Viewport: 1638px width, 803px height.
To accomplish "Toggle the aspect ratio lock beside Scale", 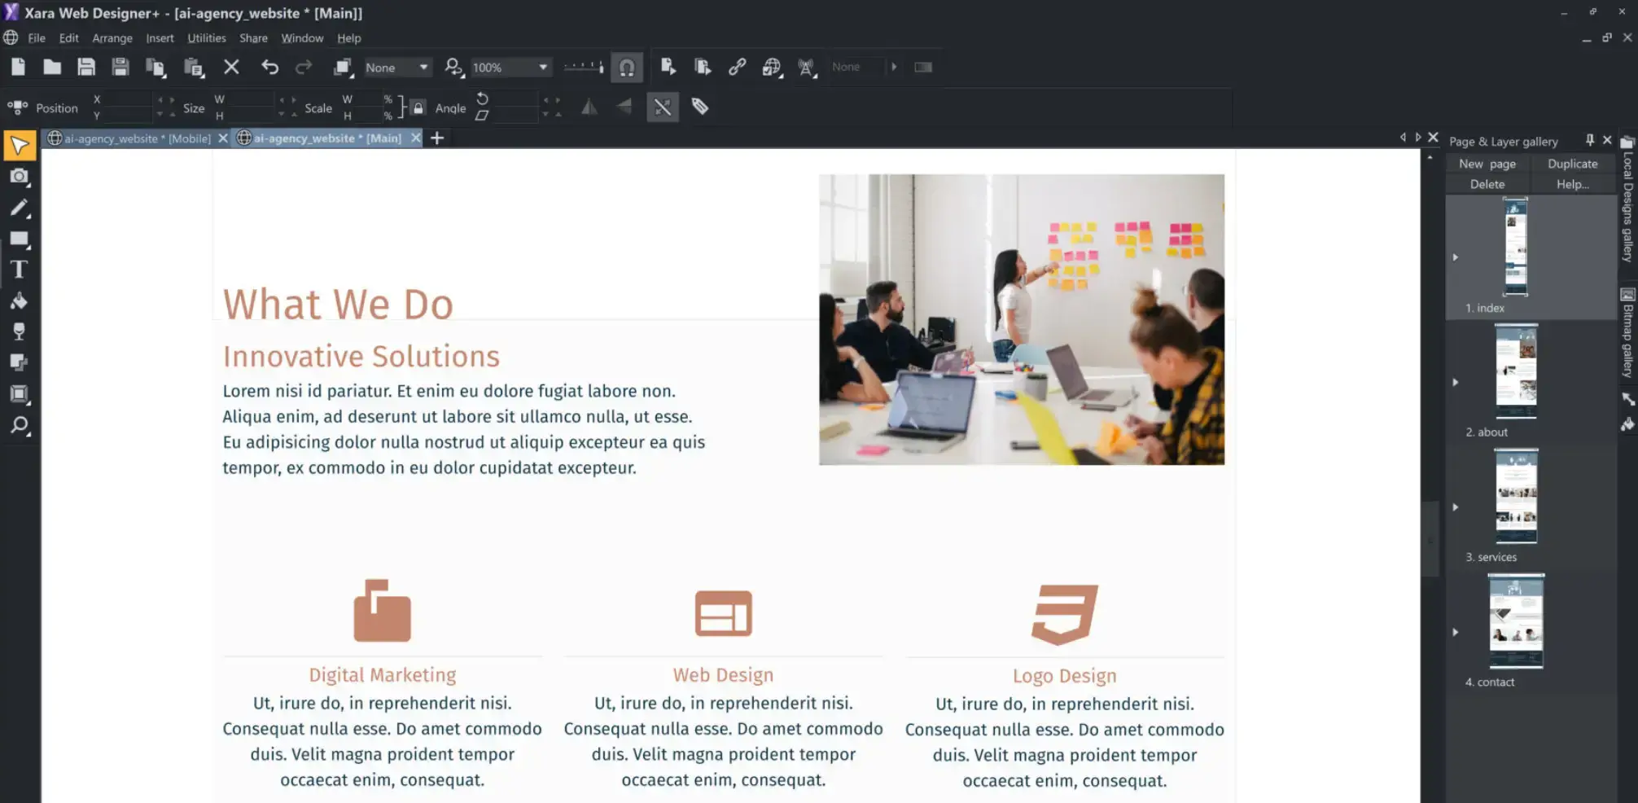I will click(418, 107).
